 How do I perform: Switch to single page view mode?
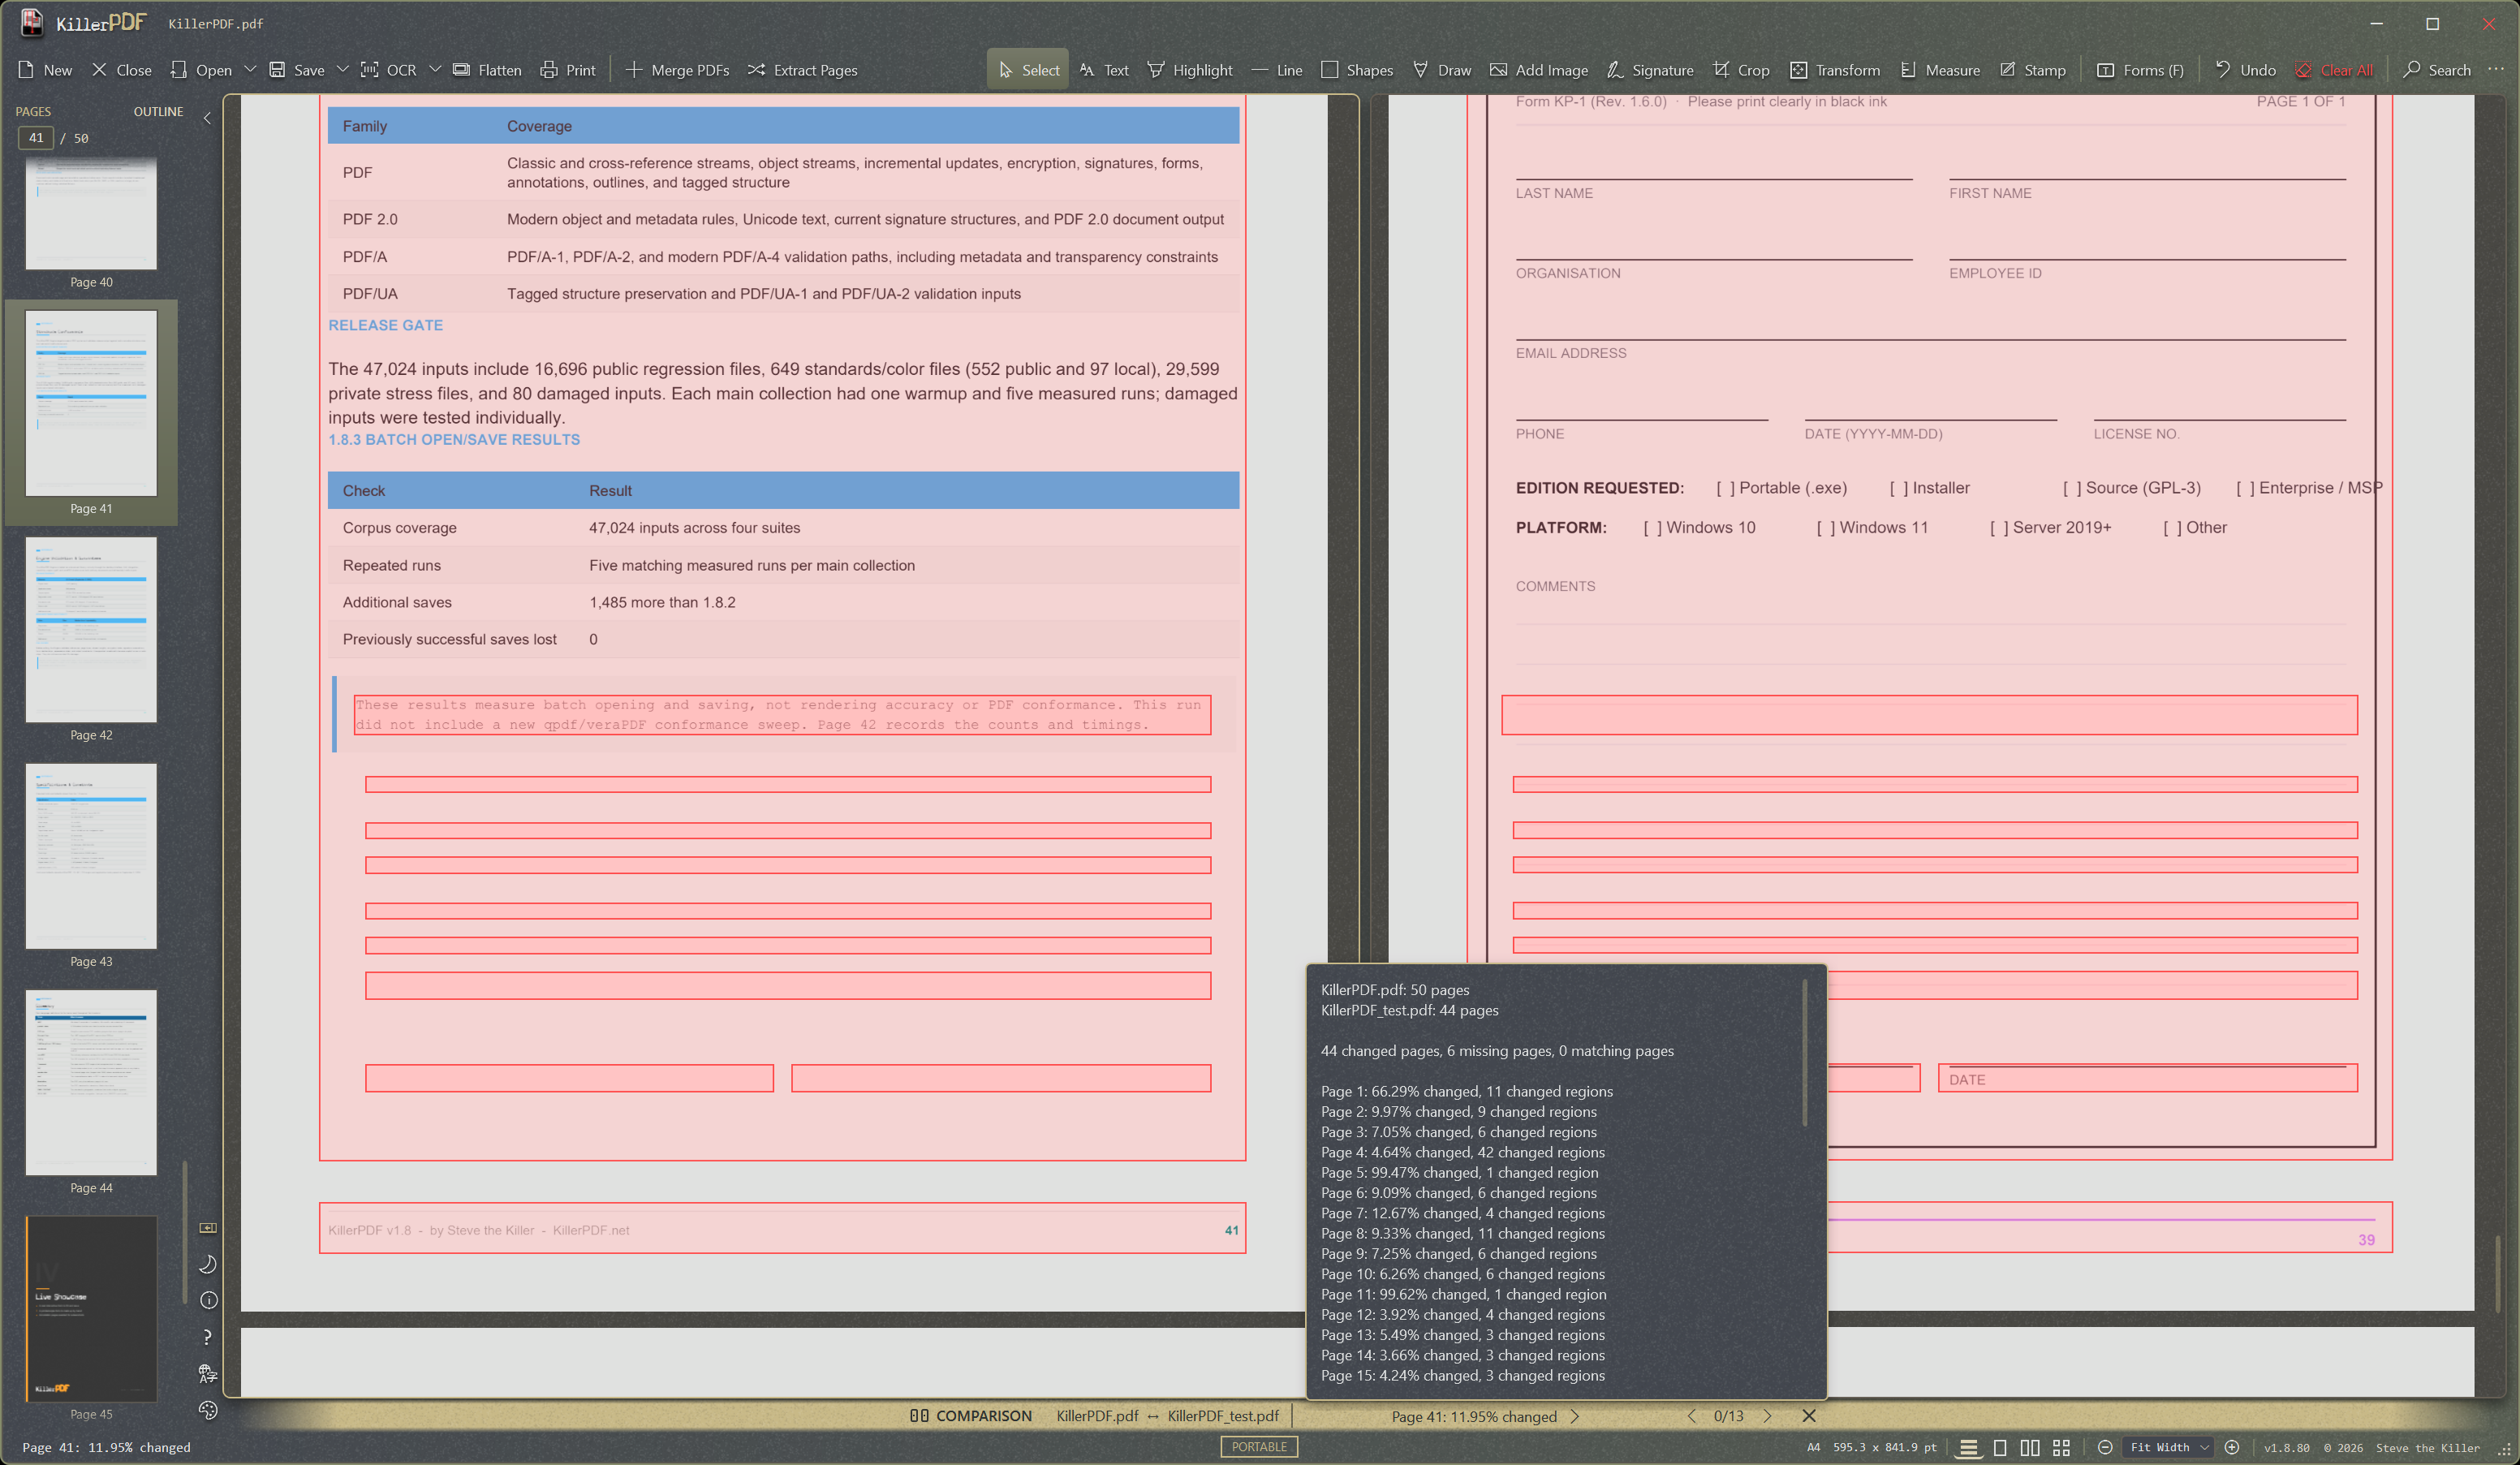tap(2000, 1447)
